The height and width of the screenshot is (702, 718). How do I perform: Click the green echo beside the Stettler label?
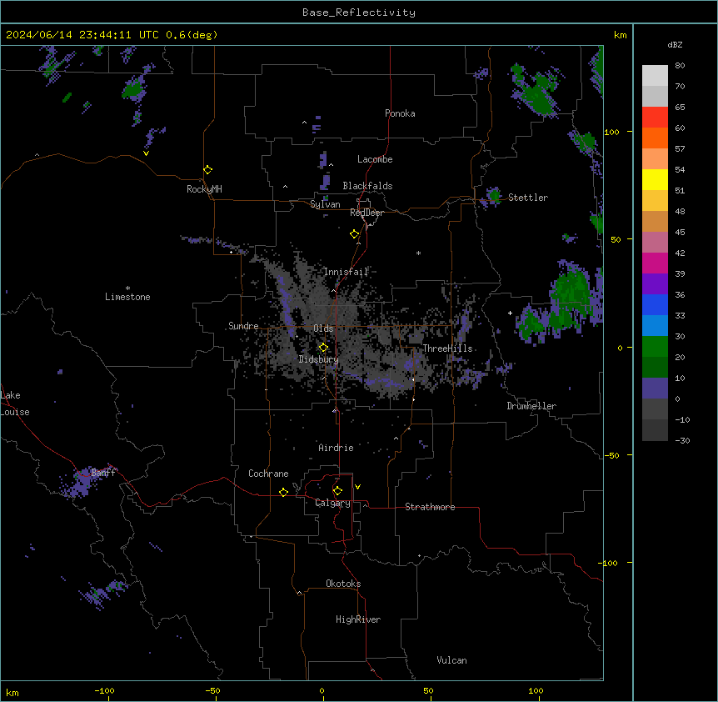494,196
